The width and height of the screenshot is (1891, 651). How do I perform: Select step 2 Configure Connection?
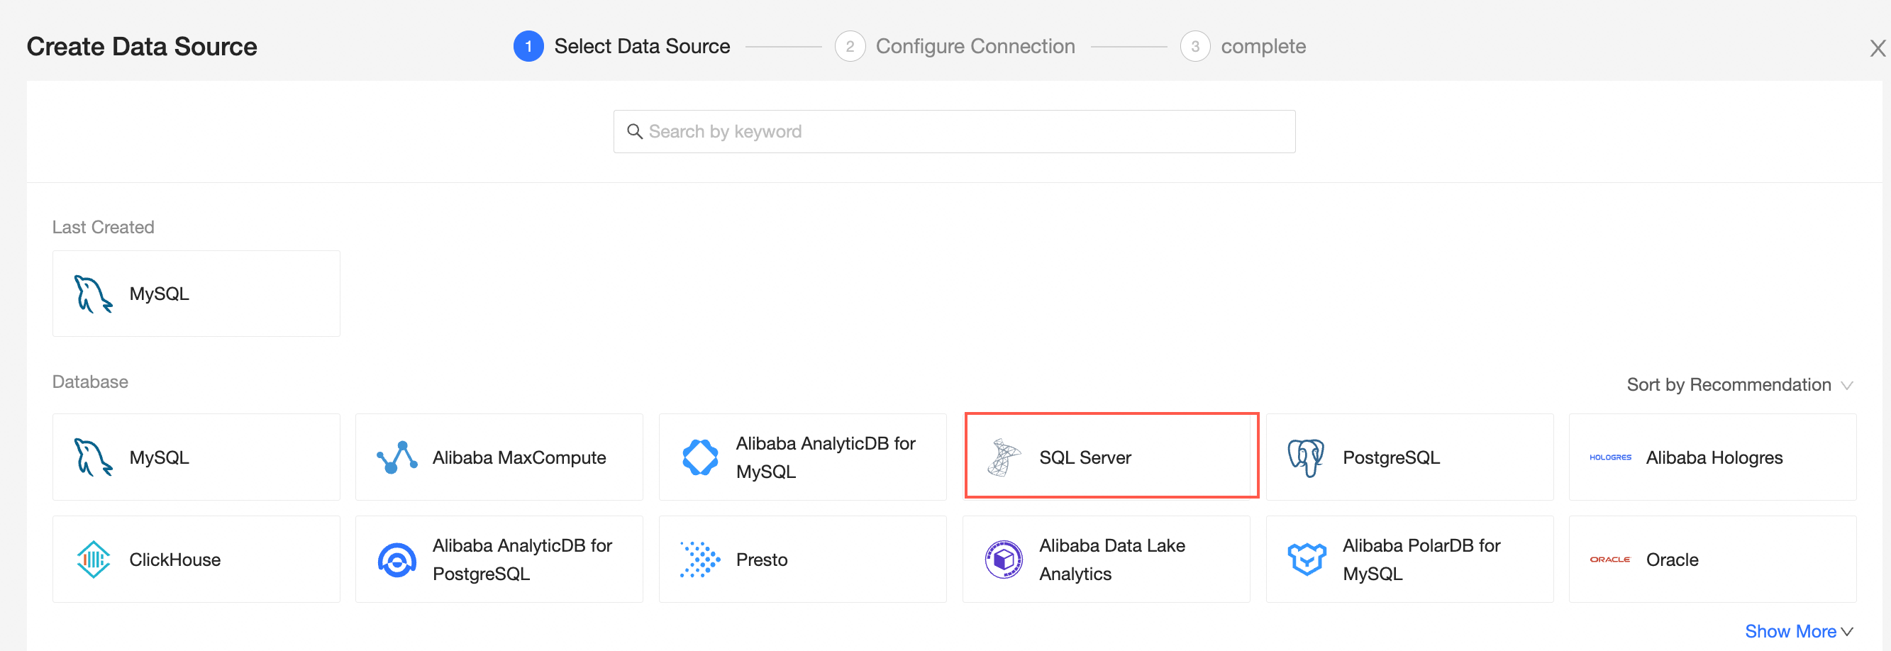(x=955, y=45)
